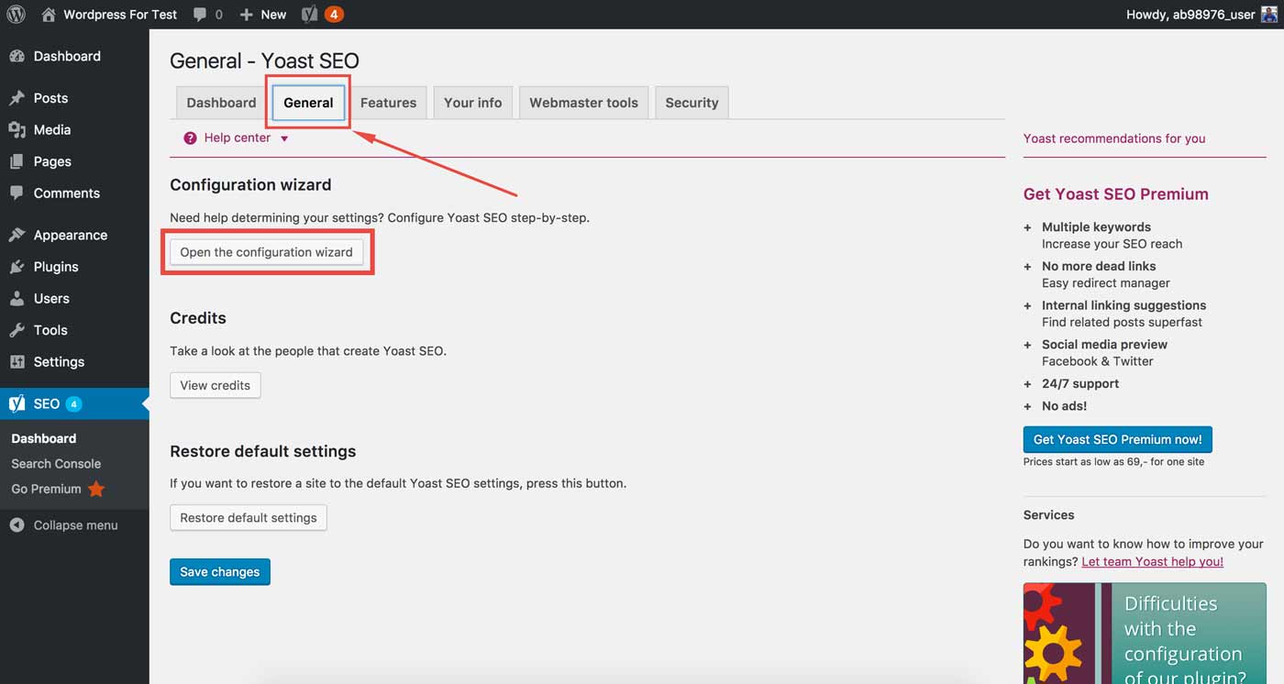Click Help center label
This screenshot has height=684, width=1284.
click(x=238, y=138)
